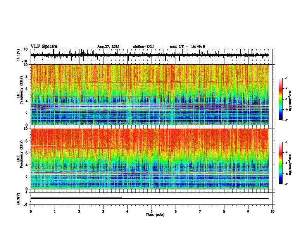Click the "8" kHz tick of ch.1 spectrogram
The height and width of the screenshot is (237, 307).
[27, 77]
